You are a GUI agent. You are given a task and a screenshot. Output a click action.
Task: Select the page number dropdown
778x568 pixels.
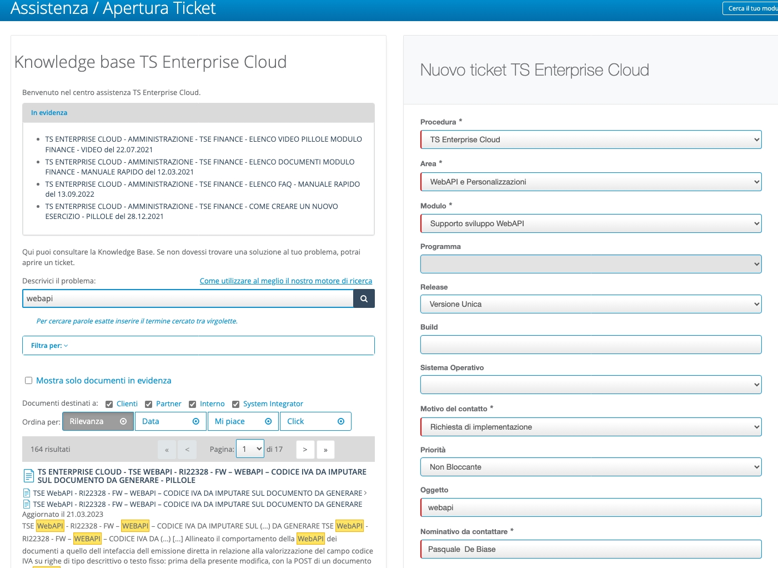250,449
